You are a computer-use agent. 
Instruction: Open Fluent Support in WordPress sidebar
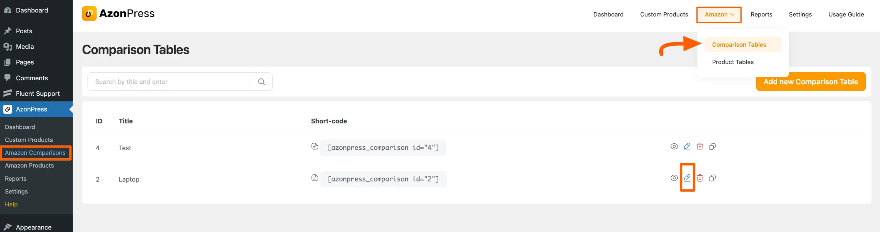pyautogui.click(x=37, y=94)
